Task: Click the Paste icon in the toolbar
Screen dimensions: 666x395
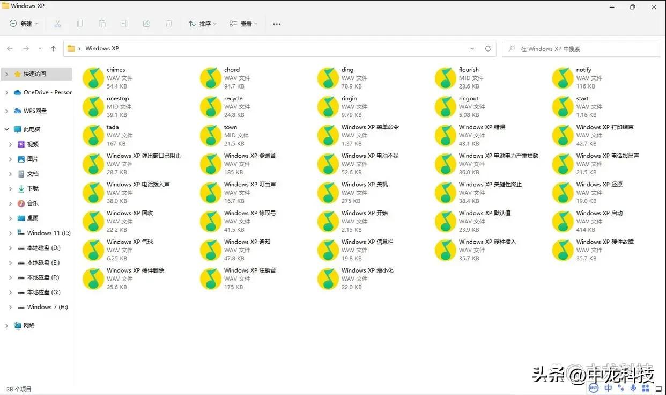Action: tap(101, 24)
